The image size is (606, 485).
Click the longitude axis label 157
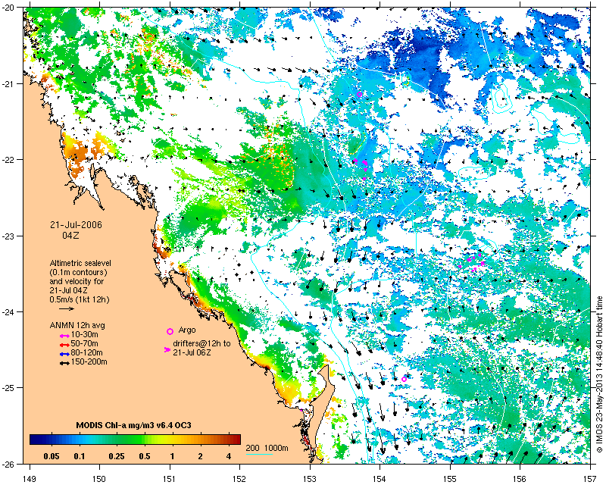click(x=591, y=479)
